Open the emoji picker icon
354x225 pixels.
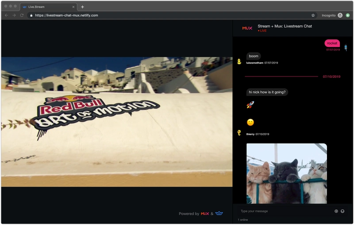[x=342, y=211]
